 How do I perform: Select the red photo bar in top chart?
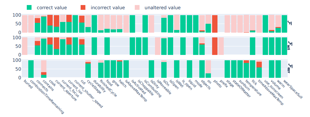pos(215,24)
